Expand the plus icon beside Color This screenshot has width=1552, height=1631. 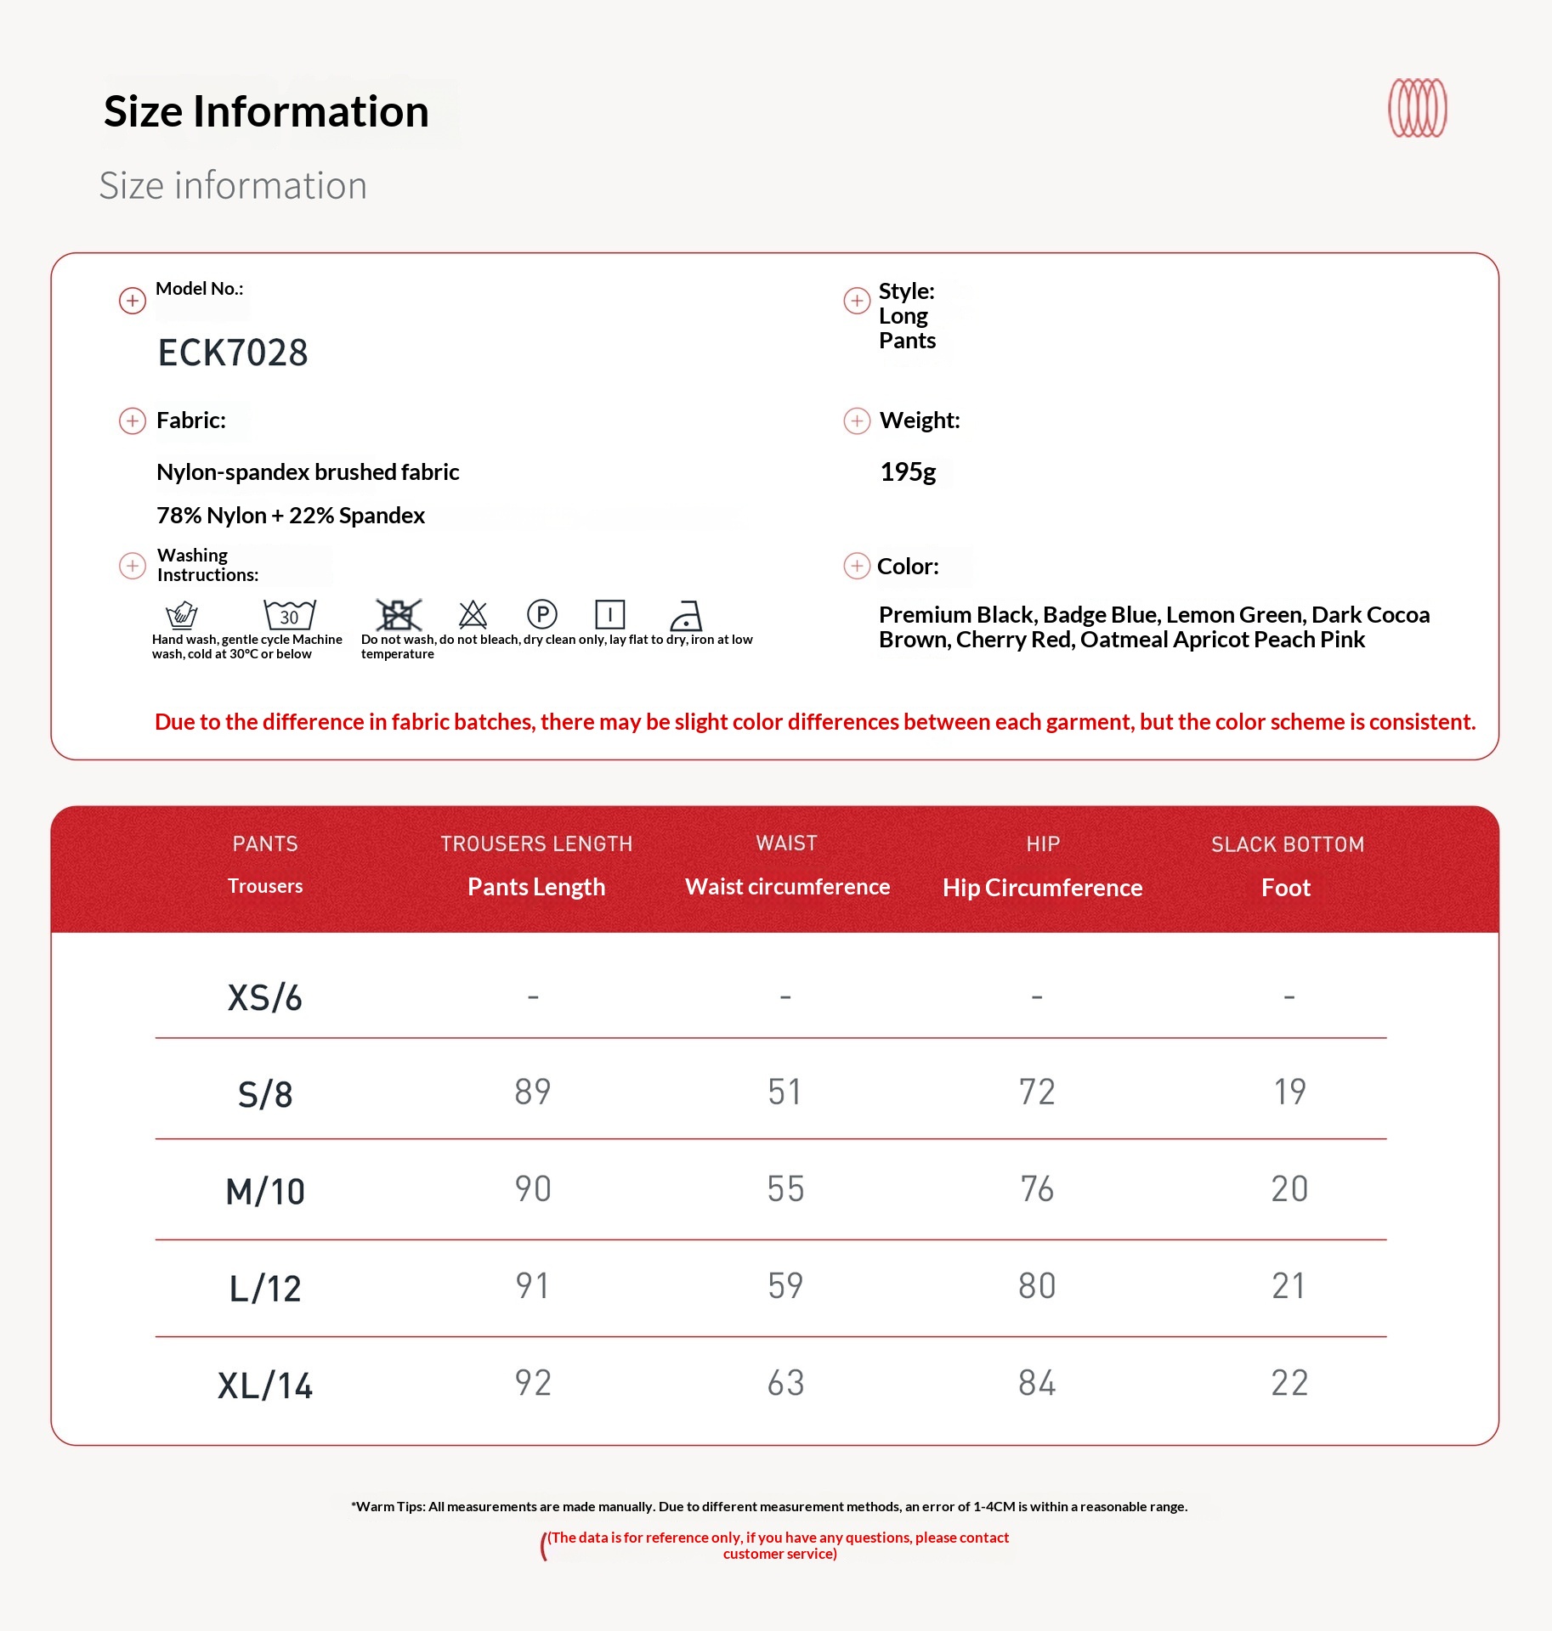[857, 566]
